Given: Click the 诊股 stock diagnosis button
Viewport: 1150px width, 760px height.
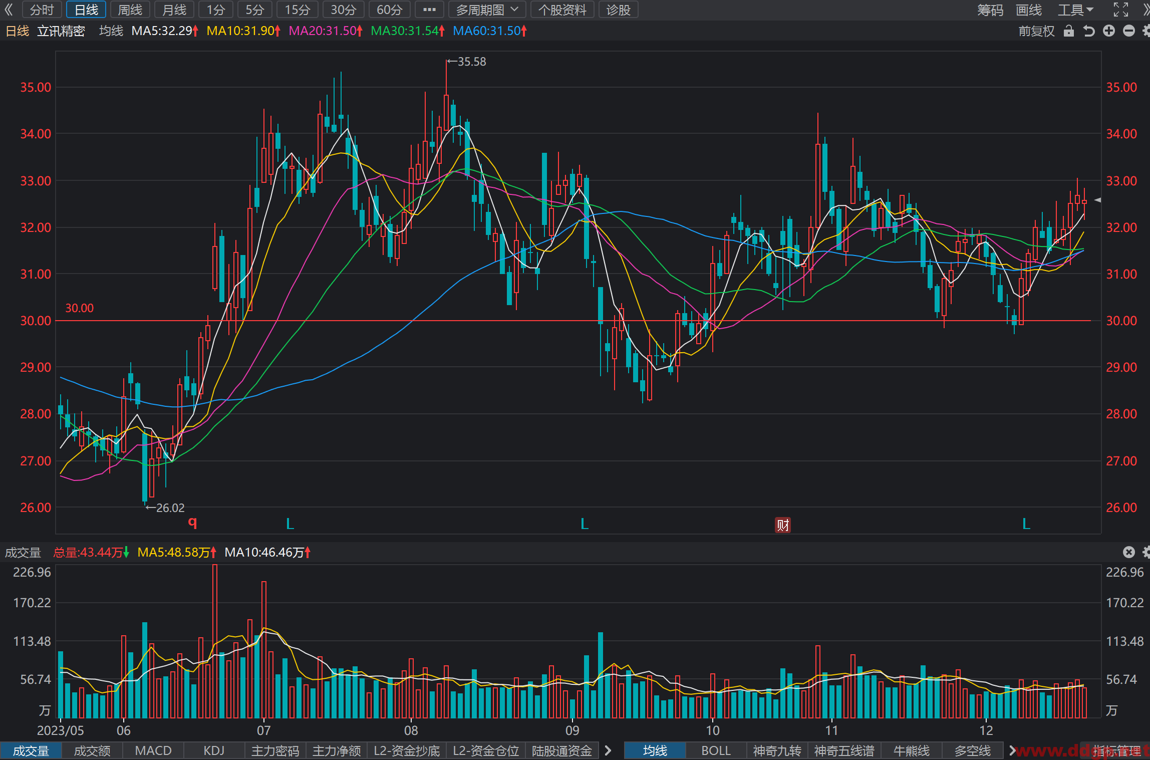Looking at the screenshot, I should pyautogui.click(x=618, y=10).
